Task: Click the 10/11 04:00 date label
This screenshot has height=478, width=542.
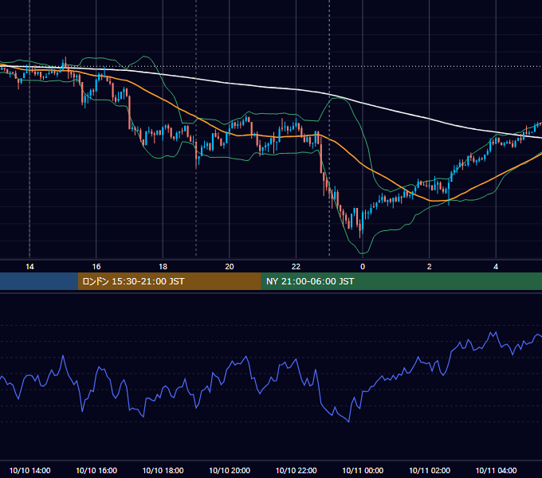Action: click(x=496, y=470)
